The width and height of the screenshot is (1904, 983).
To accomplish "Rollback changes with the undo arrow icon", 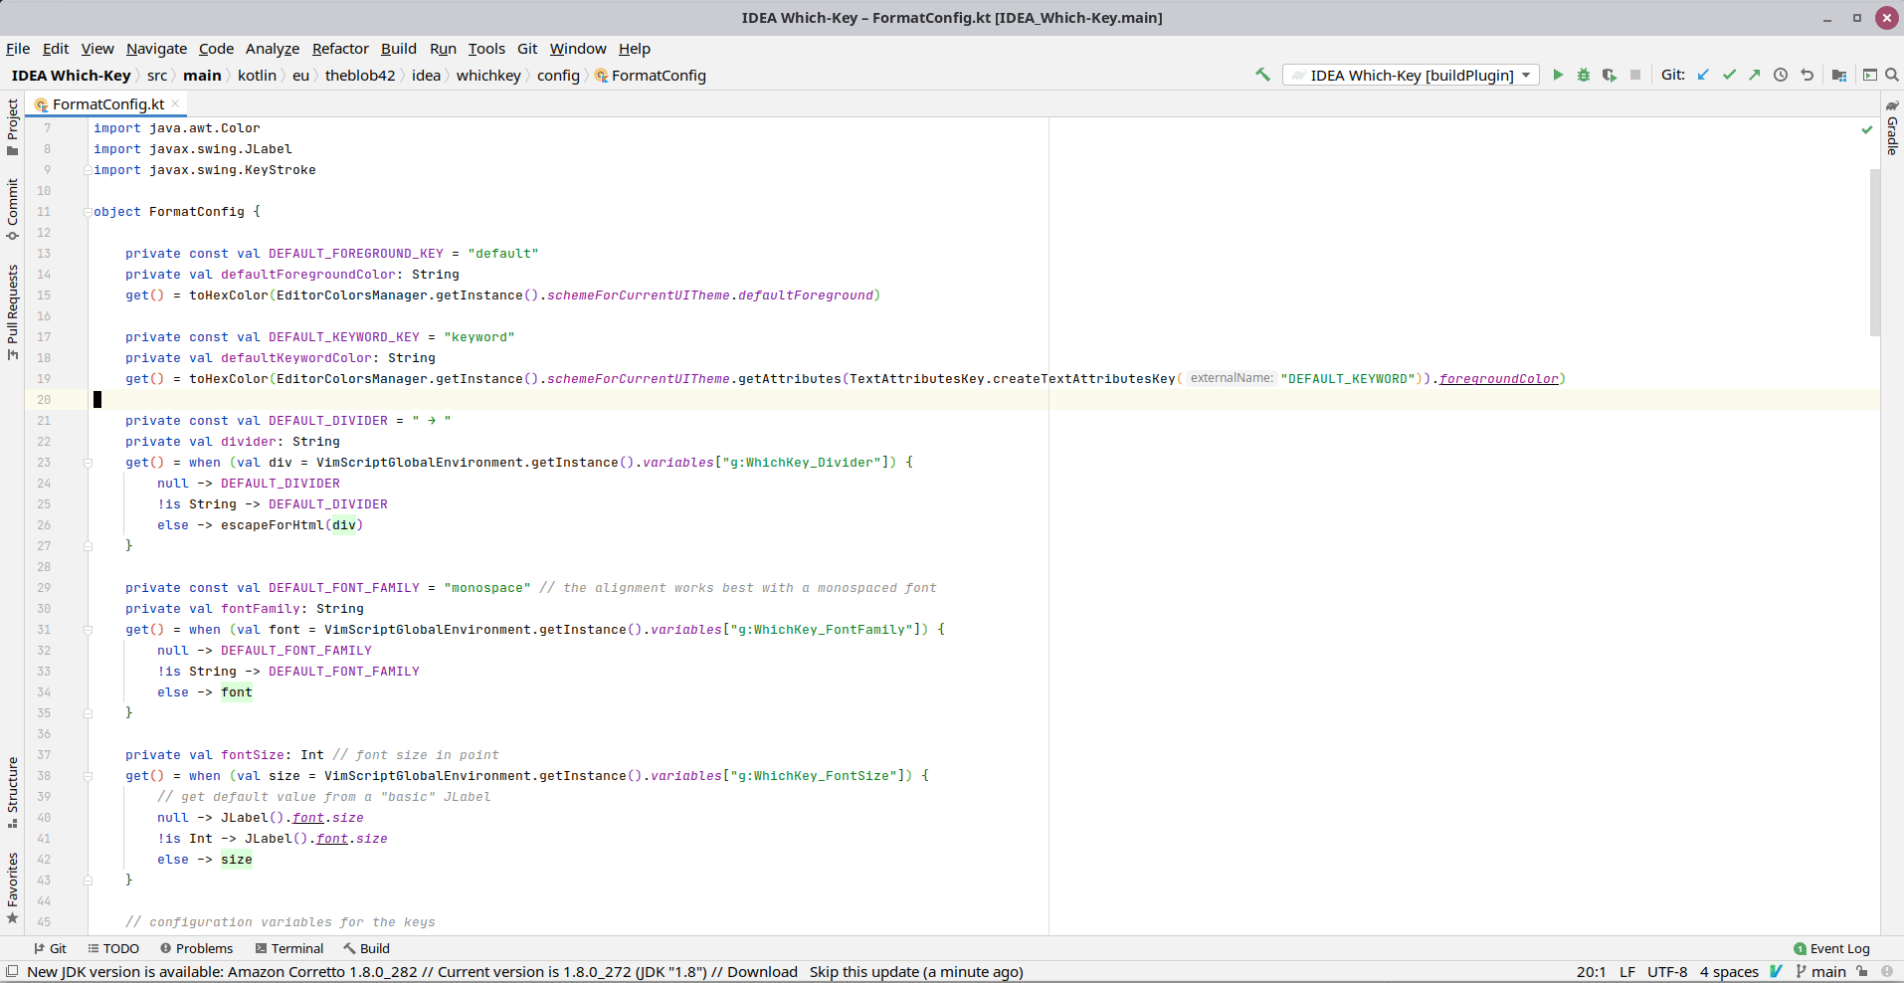I will [1807, 75].
